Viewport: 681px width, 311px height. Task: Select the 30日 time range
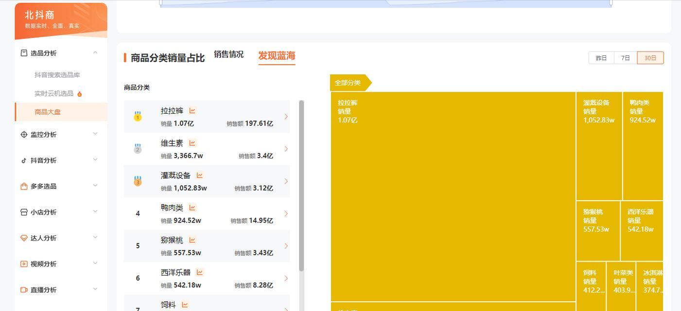(650, 58)
